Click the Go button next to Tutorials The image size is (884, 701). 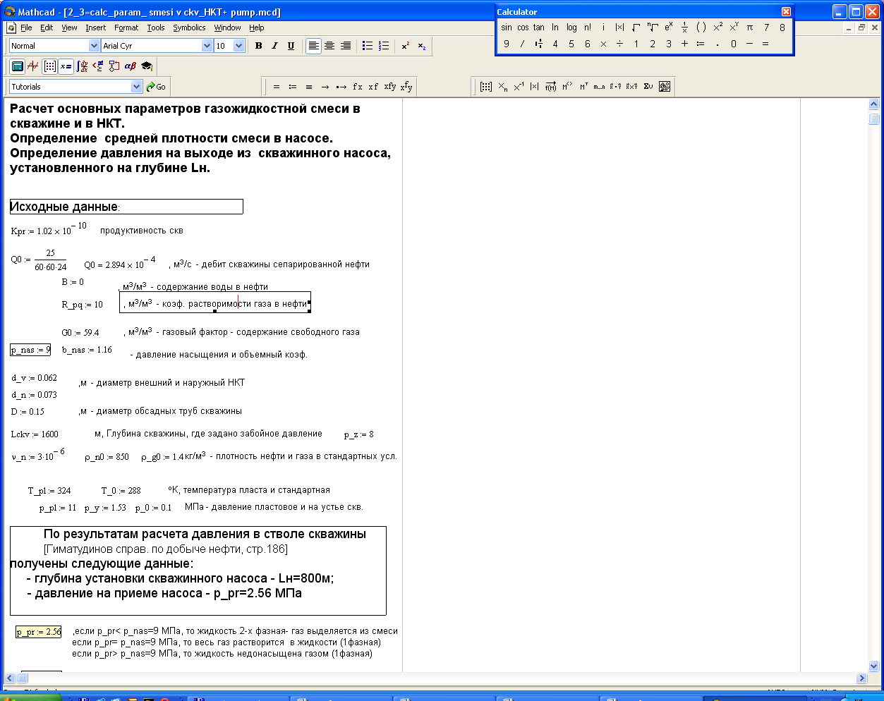pyautogui.click(x=156, y=87)
